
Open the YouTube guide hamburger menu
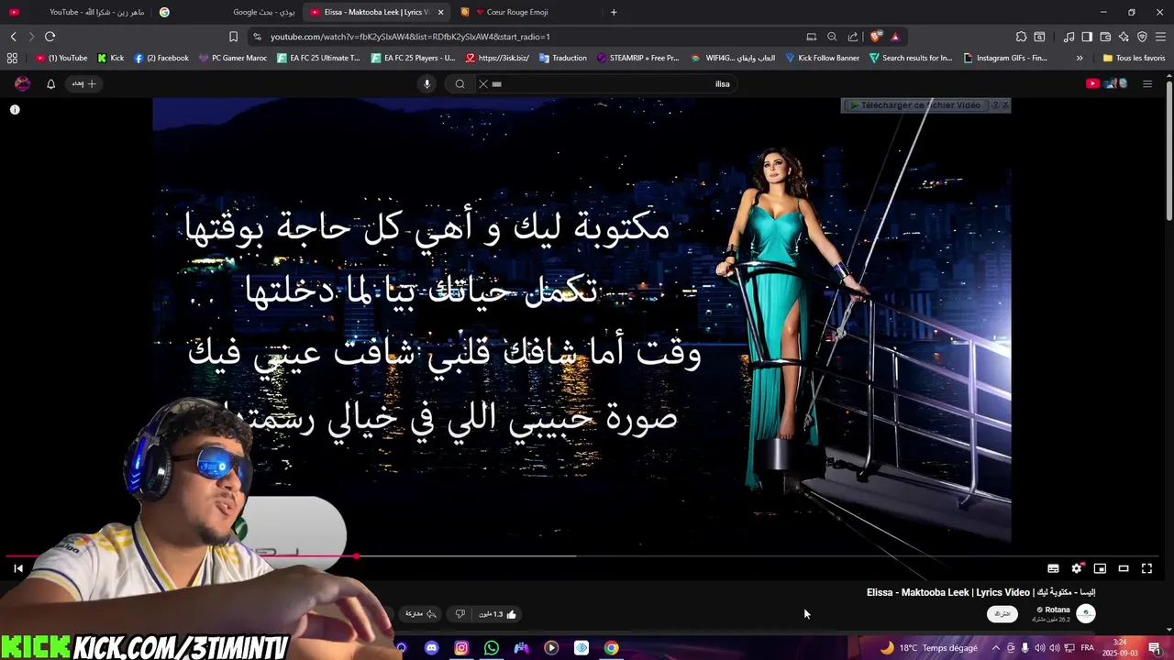pyautogui.click(x=1146, y=83)
